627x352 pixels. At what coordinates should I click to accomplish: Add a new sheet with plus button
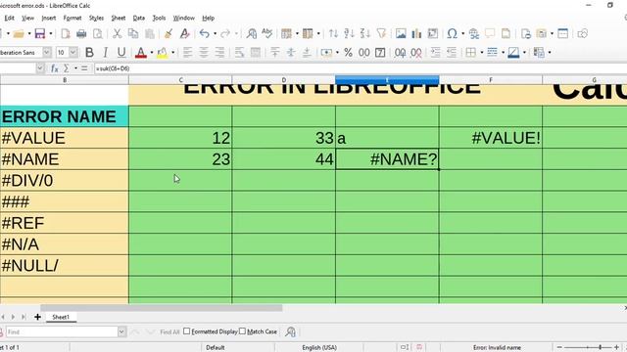[37, 317]
